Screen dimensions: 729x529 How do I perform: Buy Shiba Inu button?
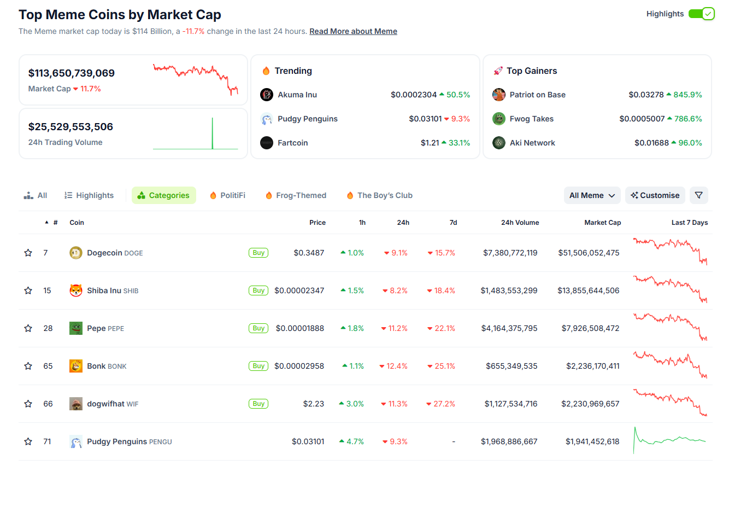tap(258, 290)
